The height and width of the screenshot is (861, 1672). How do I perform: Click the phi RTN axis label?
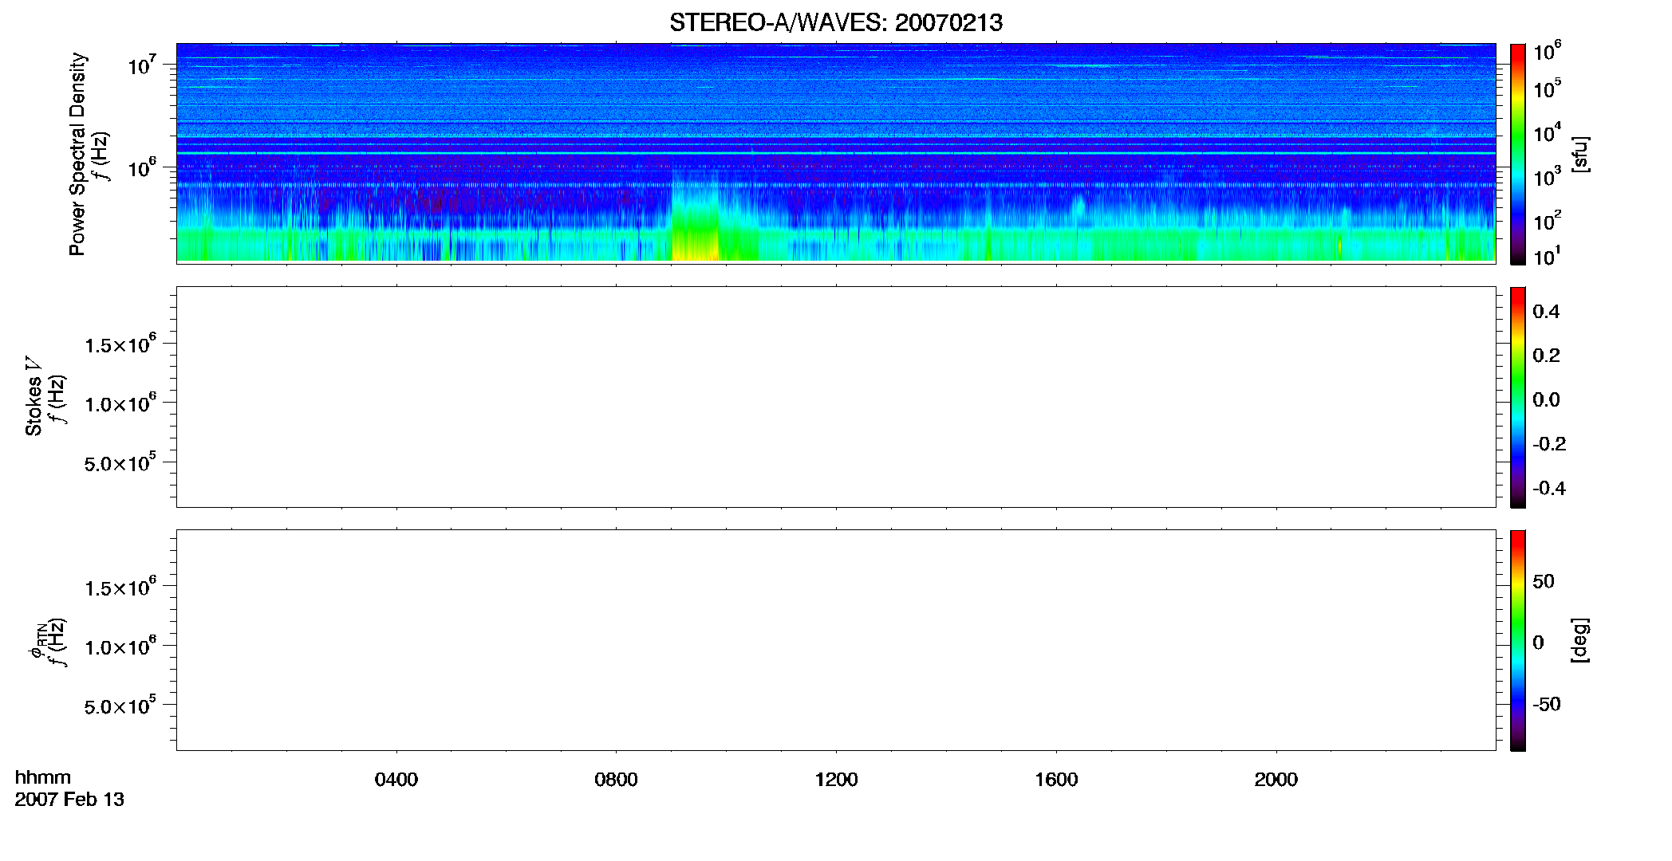[37, 642]
